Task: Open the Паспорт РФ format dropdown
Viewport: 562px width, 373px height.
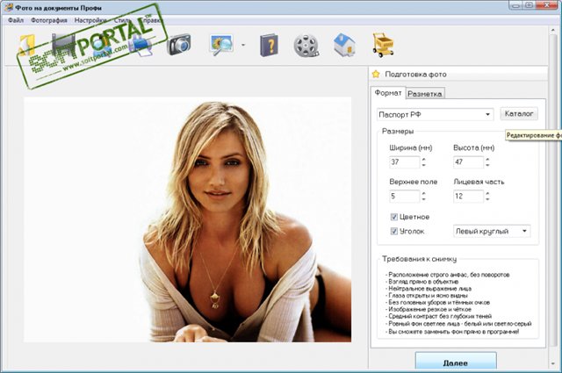Action: coord(436,114)
